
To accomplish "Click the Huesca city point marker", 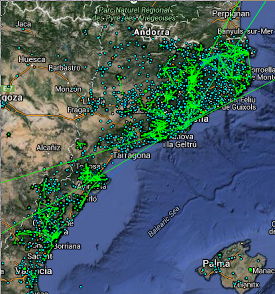I will tap(32, 65).
